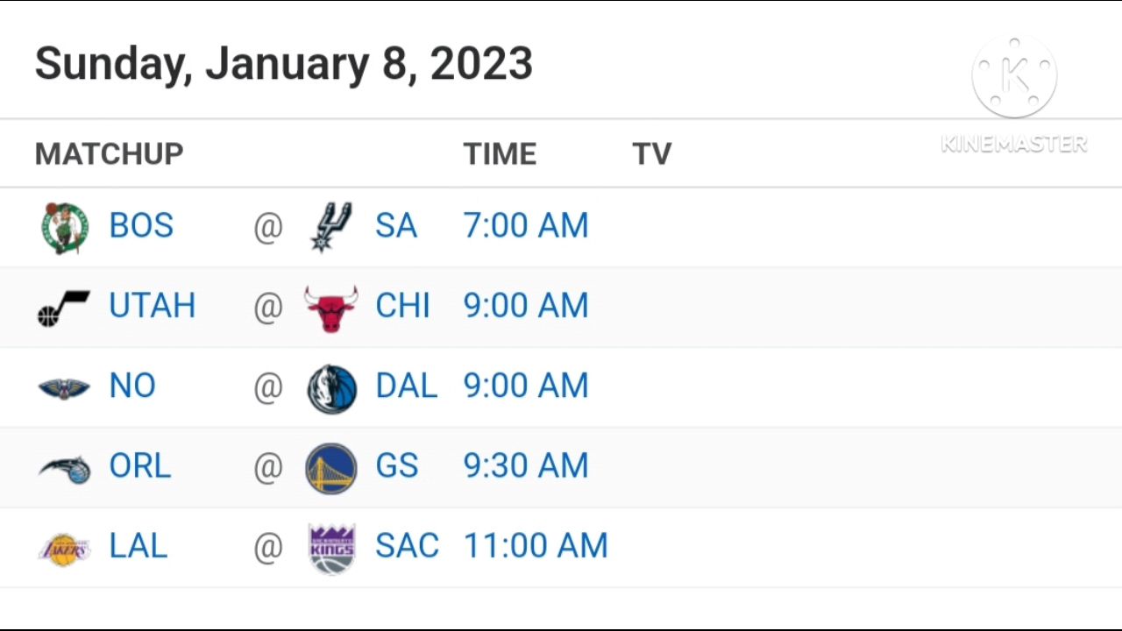Screen dimensions: 1122x631
Task: Click the Chicago Bulls logo
Action: tap(331, 308)
